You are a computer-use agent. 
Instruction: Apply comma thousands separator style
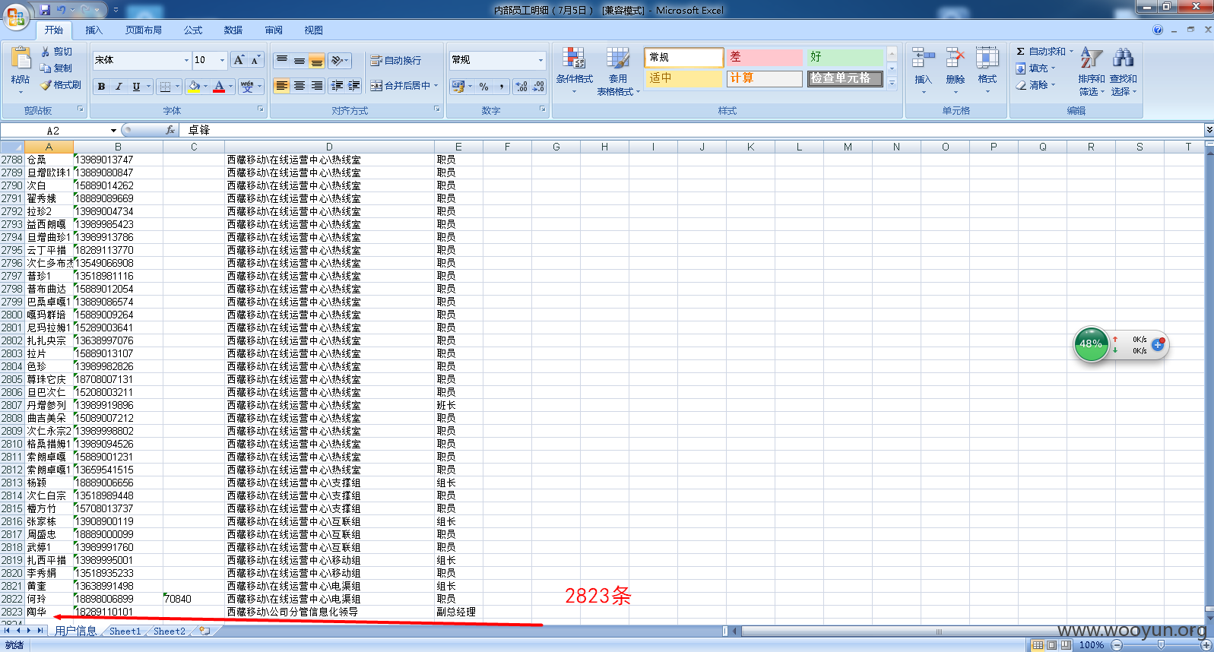pos(502,87)
